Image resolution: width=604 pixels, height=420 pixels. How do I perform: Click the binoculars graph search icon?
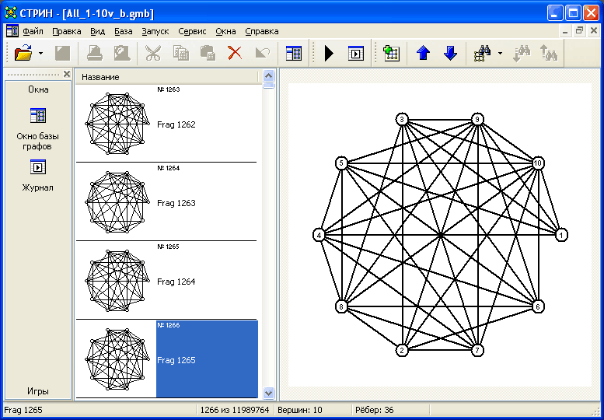tap(483, 53)
